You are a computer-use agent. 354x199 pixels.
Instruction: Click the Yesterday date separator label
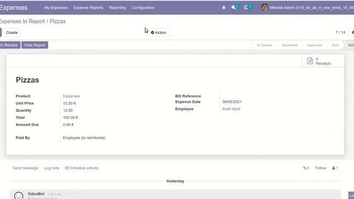click(x=175, y=181)
